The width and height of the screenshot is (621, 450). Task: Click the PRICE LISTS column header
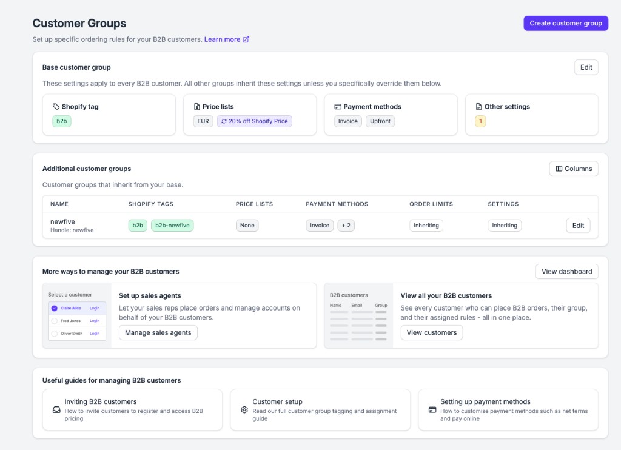pyautogui.click(x=254, y=204)
